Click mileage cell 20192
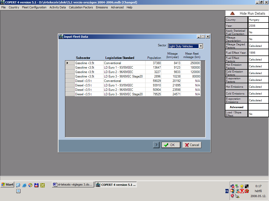Viewport: 269px width, 201px height. point(171,81)
